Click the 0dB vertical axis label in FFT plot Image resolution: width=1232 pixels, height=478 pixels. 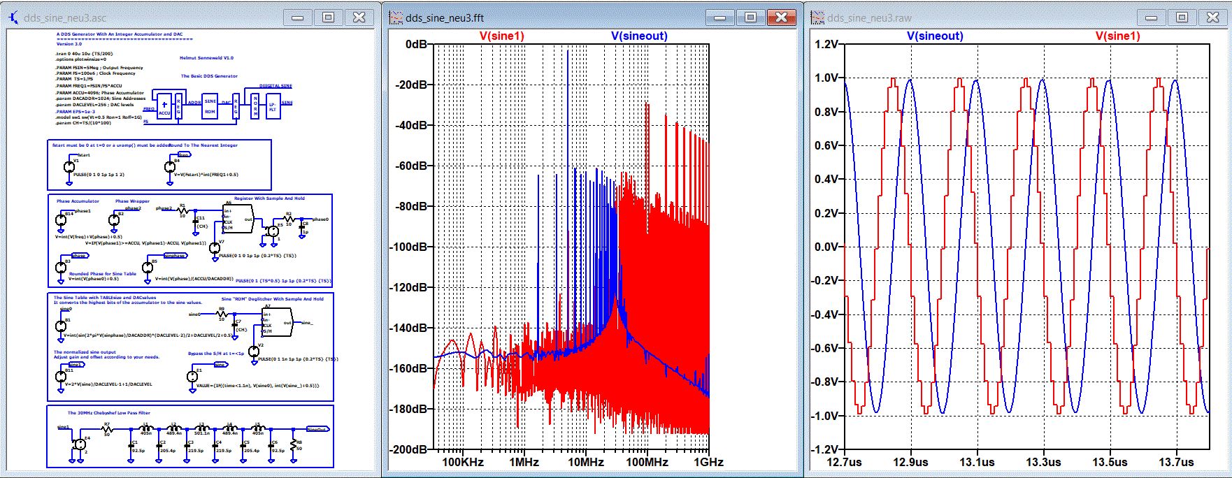point(416,44)
